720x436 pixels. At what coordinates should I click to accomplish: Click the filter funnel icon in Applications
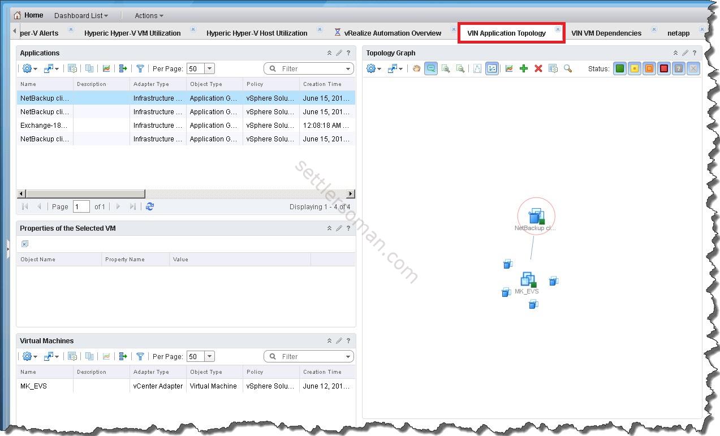click(x=140, y=68)
